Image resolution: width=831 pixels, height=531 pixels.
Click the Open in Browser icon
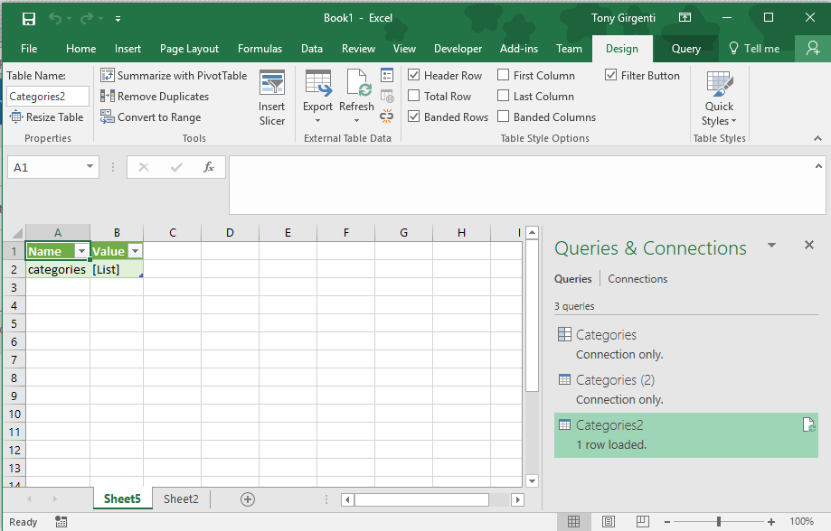pos(387,97)
